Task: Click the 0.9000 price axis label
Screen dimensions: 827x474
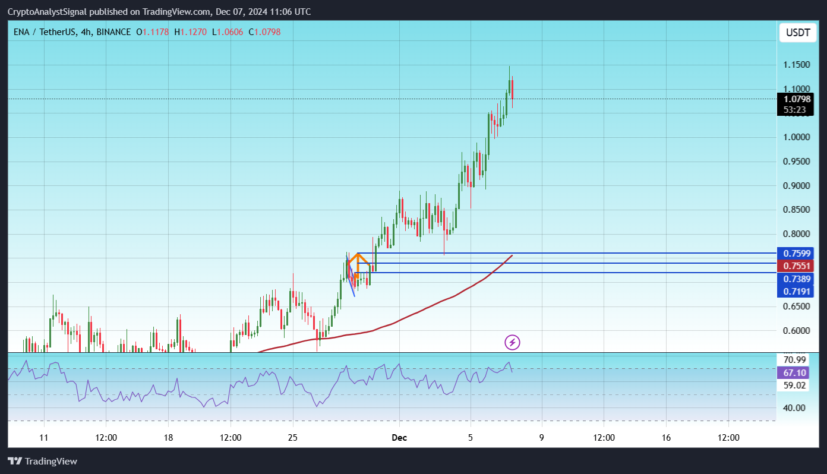Action: (x=797, y=185)
